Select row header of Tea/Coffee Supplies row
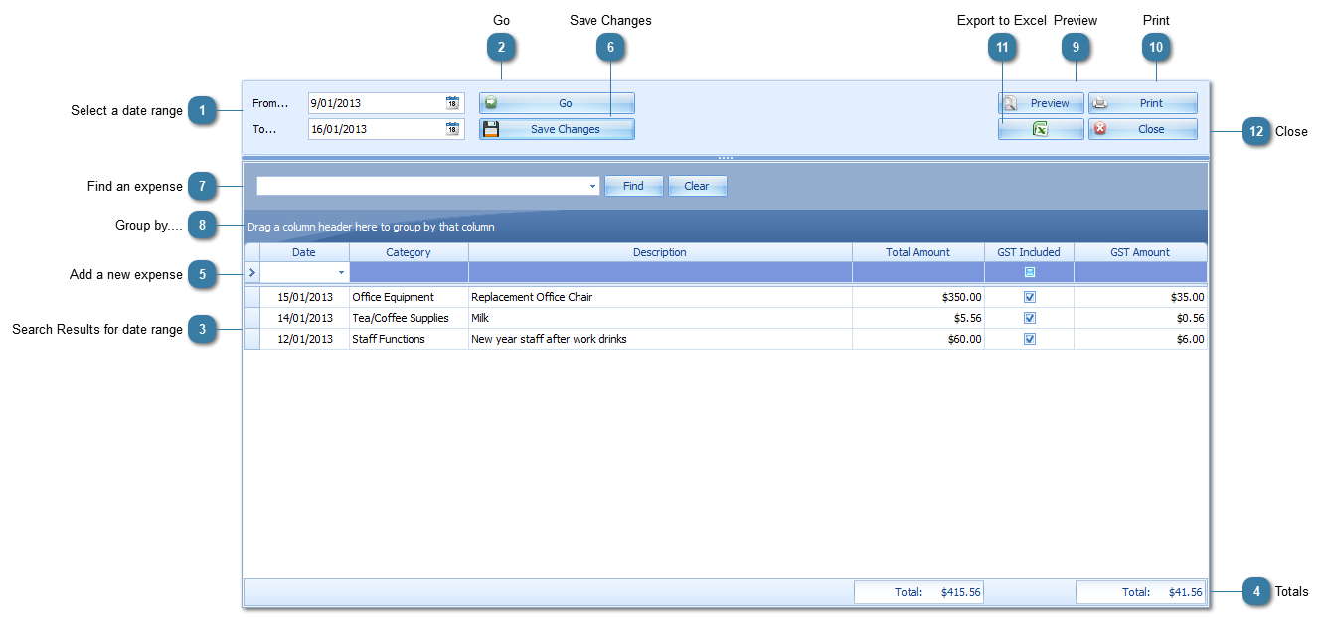This screenshot has width=1325, height=617. coord(251,318)
